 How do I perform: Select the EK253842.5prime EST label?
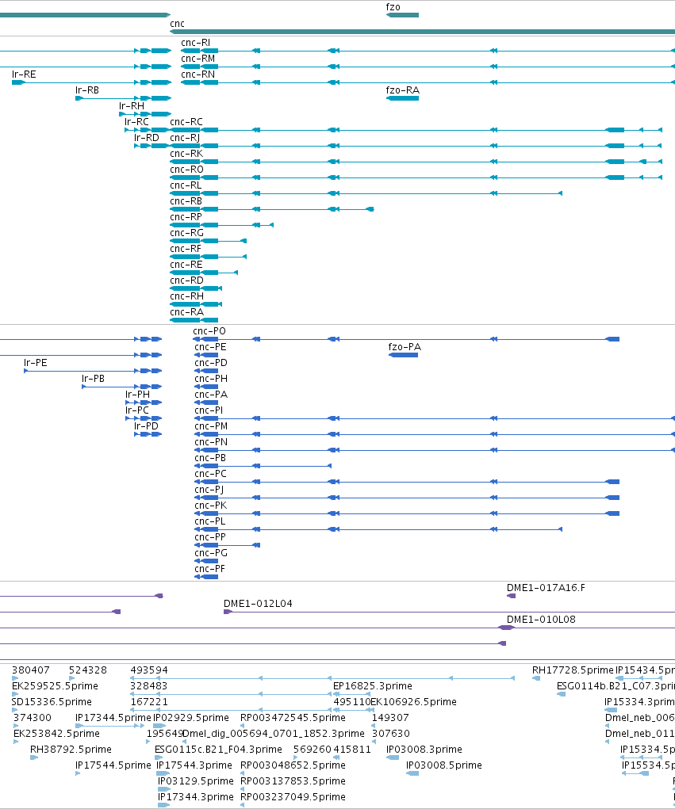[x=56, y=734]
